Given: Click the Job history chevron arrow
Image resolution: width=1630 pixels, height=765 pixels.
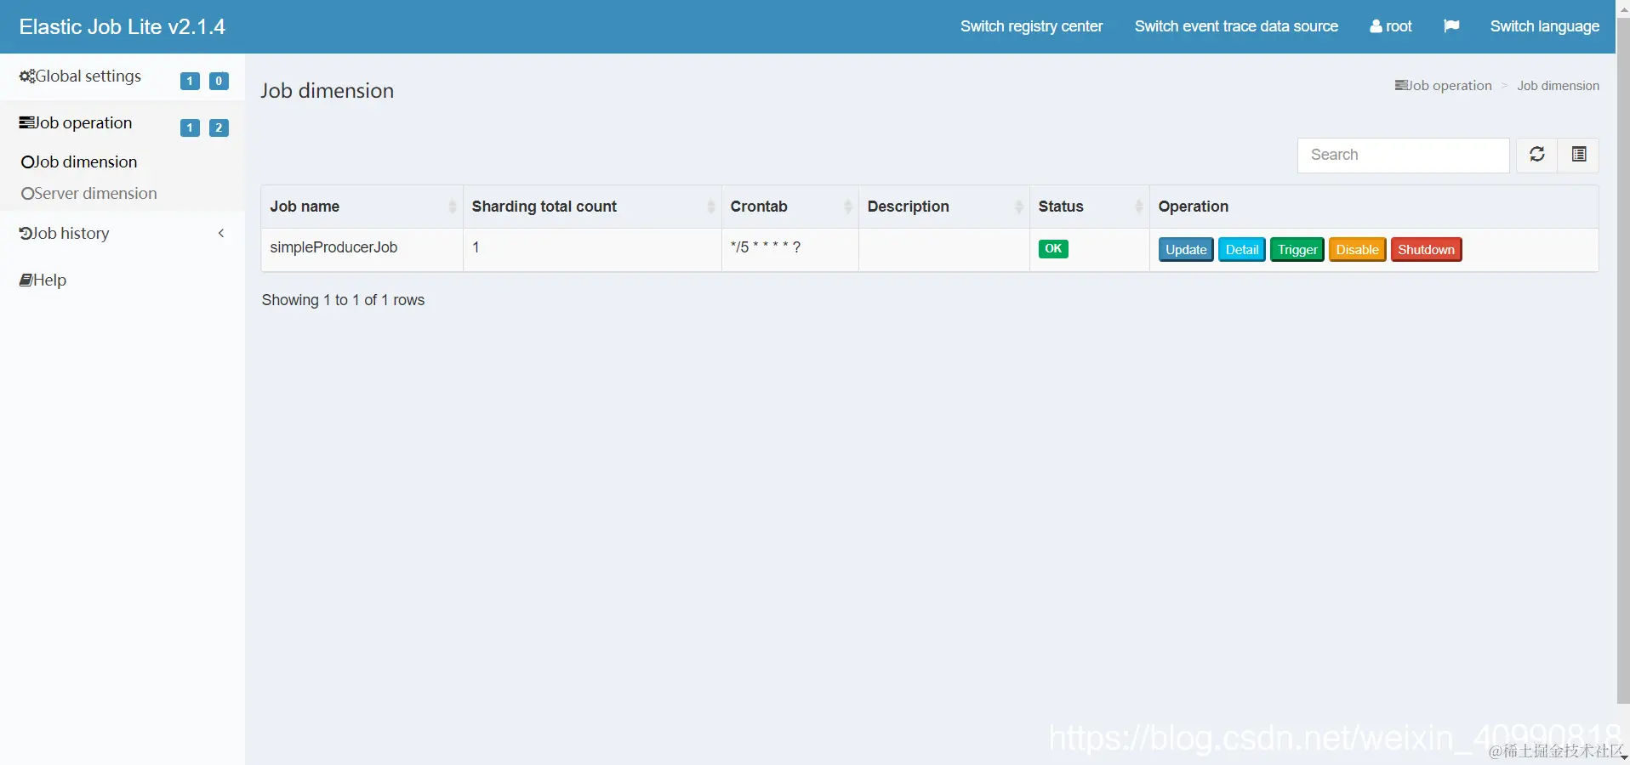Looking at the screenshot, I should pyautogui.click(x=221, y=233).
